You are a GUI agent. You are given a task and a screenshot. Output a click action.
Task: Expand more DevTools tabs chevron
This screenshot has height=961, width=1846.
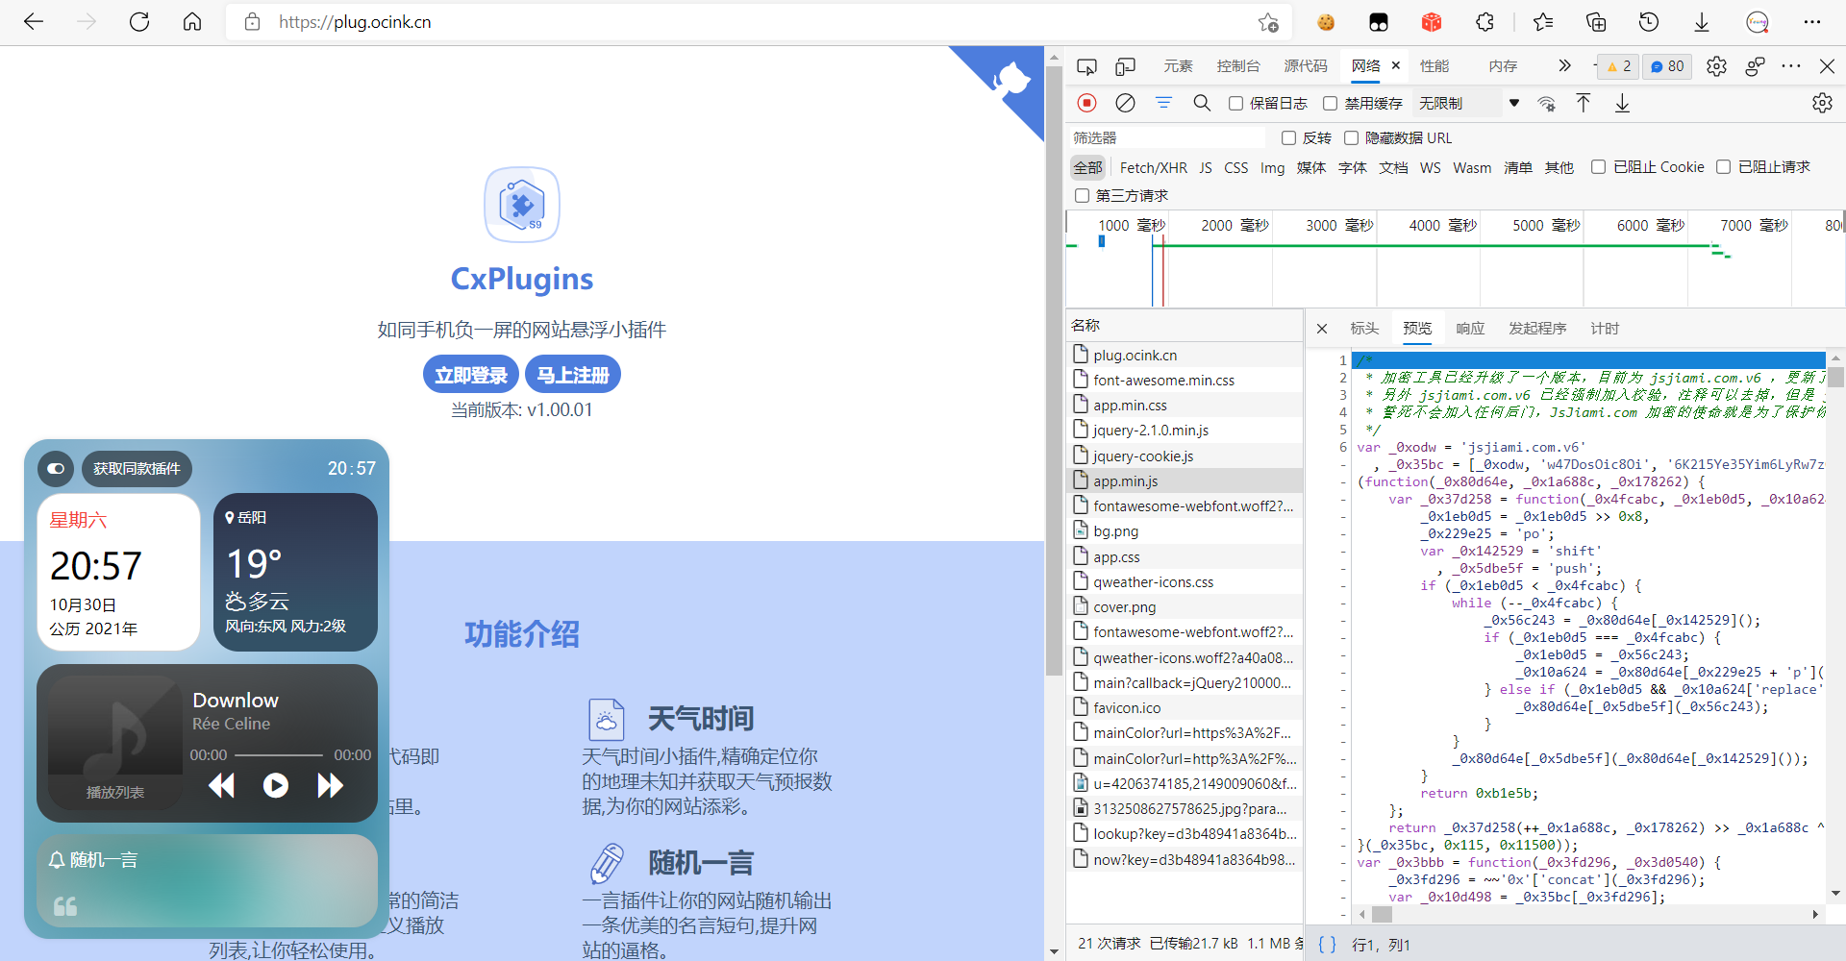1564,66
